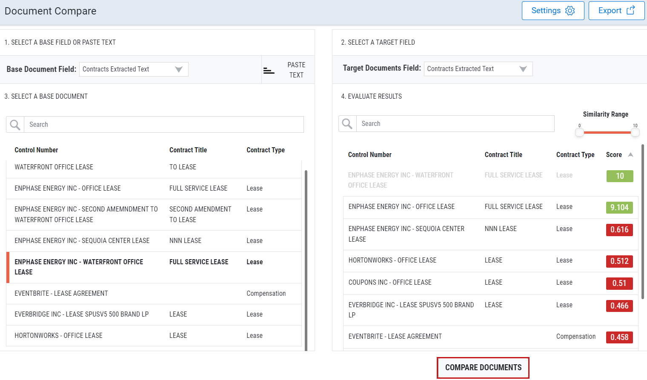Click the Export button
This screenshot has width=647, height=380.
coord(616,11)
